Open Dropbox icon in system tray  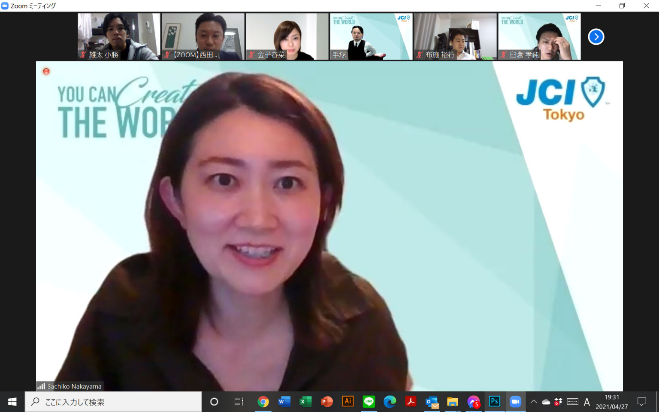(558, 402)
